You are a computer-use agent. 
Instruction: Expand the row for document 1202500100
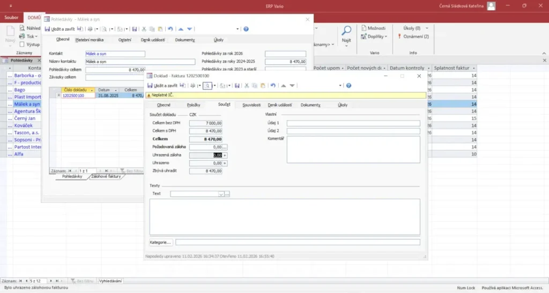pos(59,95)
